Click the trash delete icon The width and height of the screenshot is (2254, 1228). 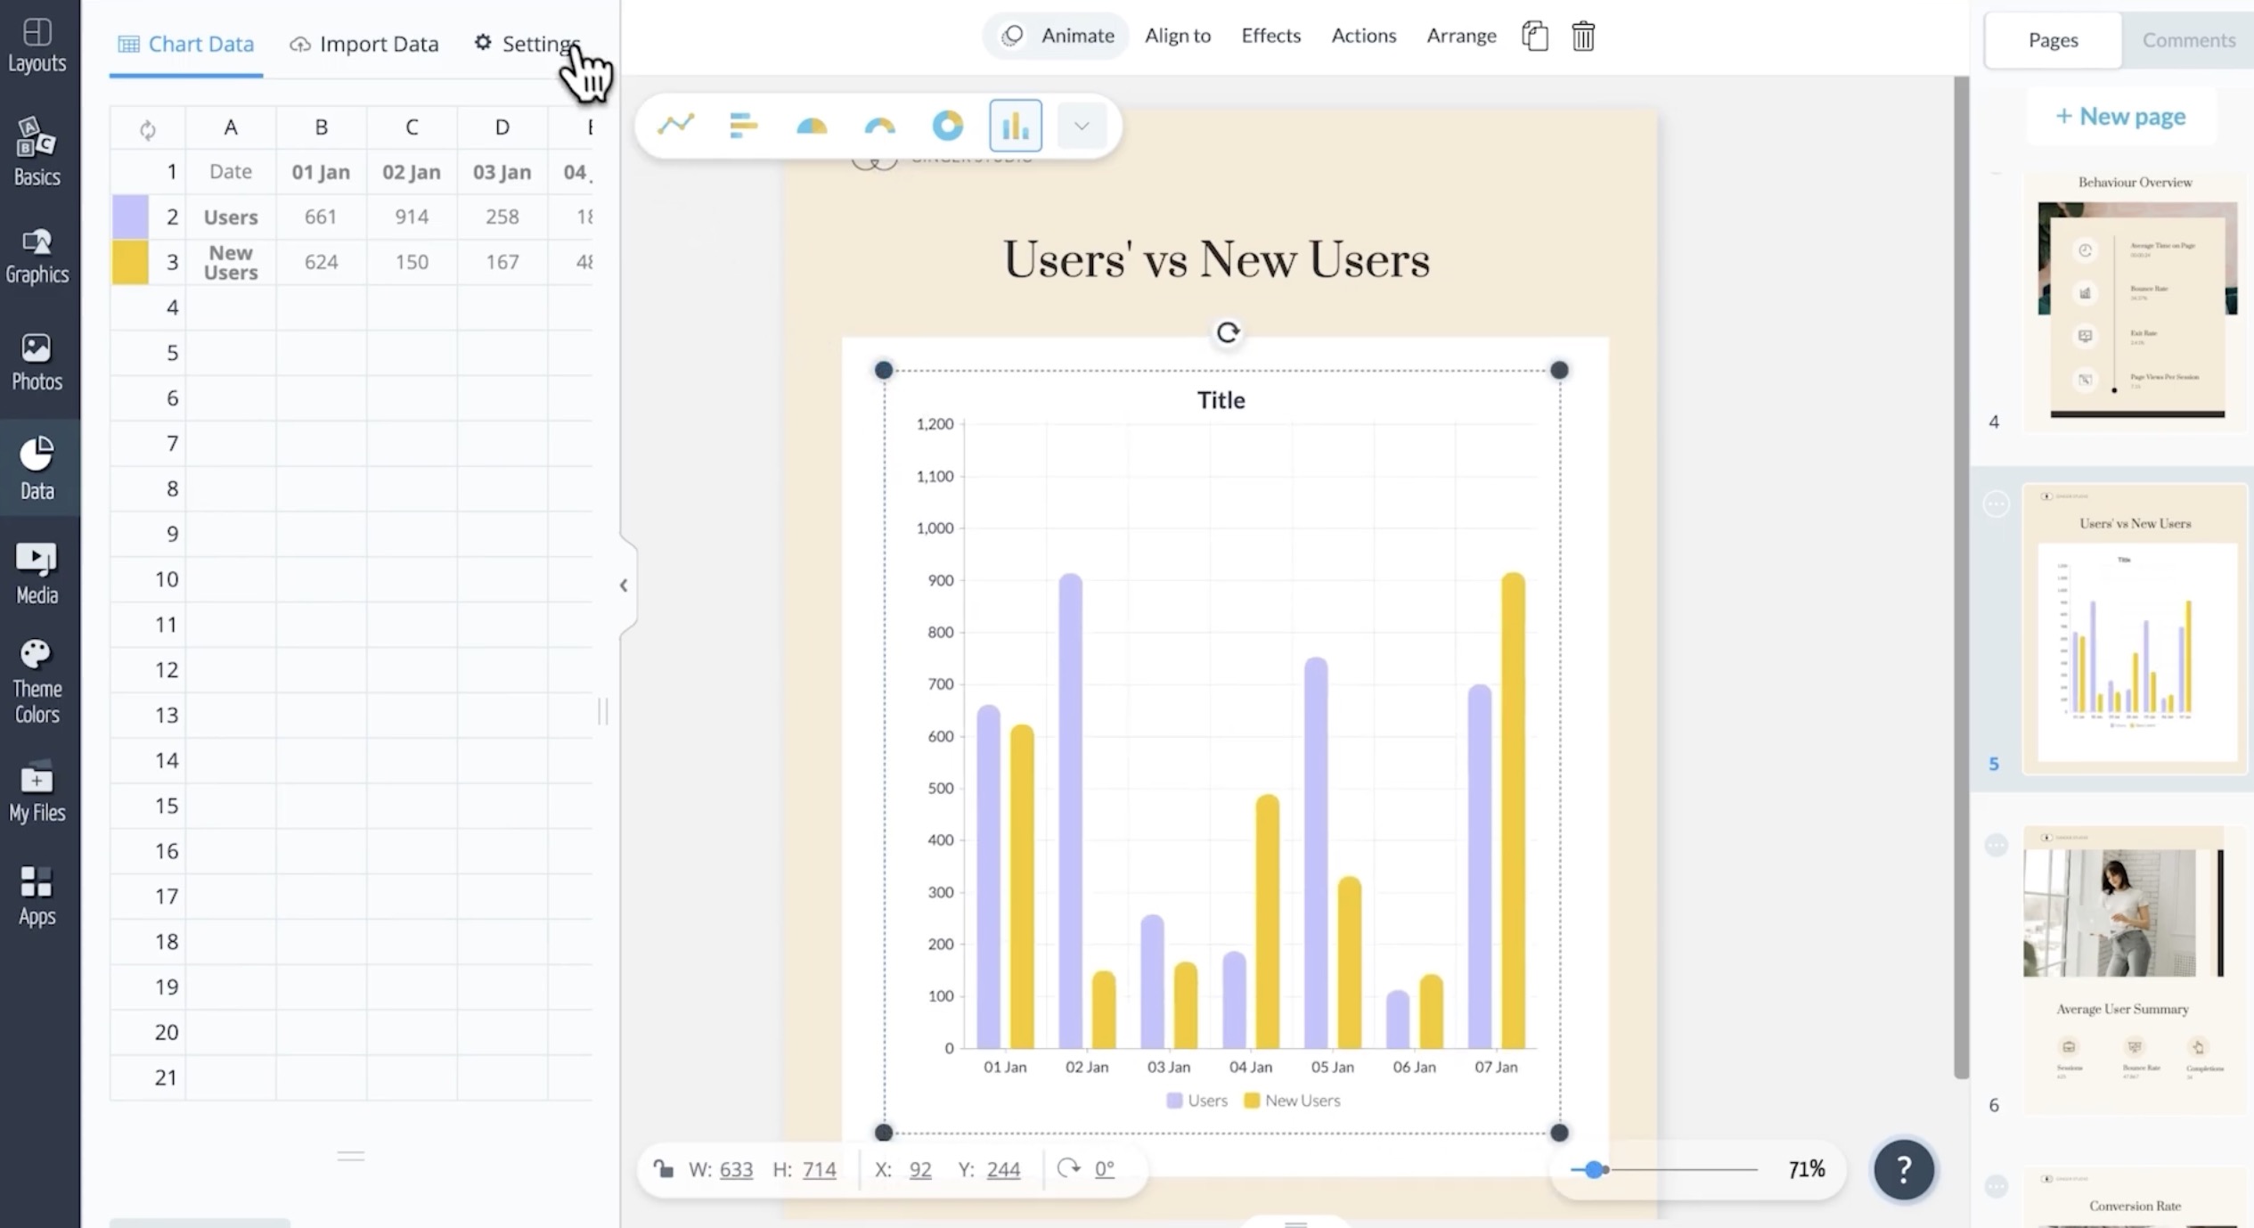tap(1582, 37)
